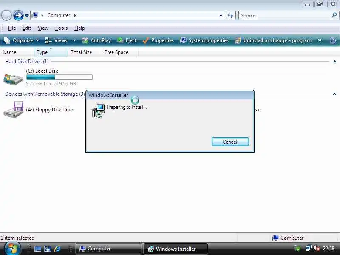This screenshot has width=340, height=255.
Task: Click Eject in the toolbar
Action: (x=127, y=40)
